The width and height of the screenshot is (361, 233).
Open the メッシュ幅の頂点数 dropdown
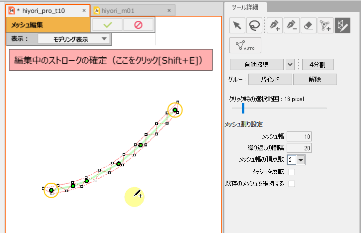pos(301,160)
